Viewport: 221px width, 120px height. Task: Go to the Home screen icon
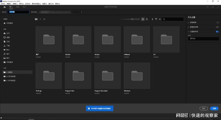pyautogui.click(x=4, y=7)
